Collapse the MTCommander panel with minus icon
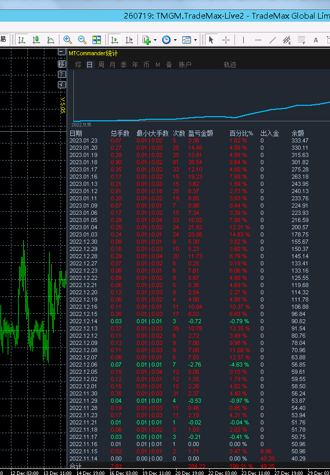330x475 pixels. 62,52
